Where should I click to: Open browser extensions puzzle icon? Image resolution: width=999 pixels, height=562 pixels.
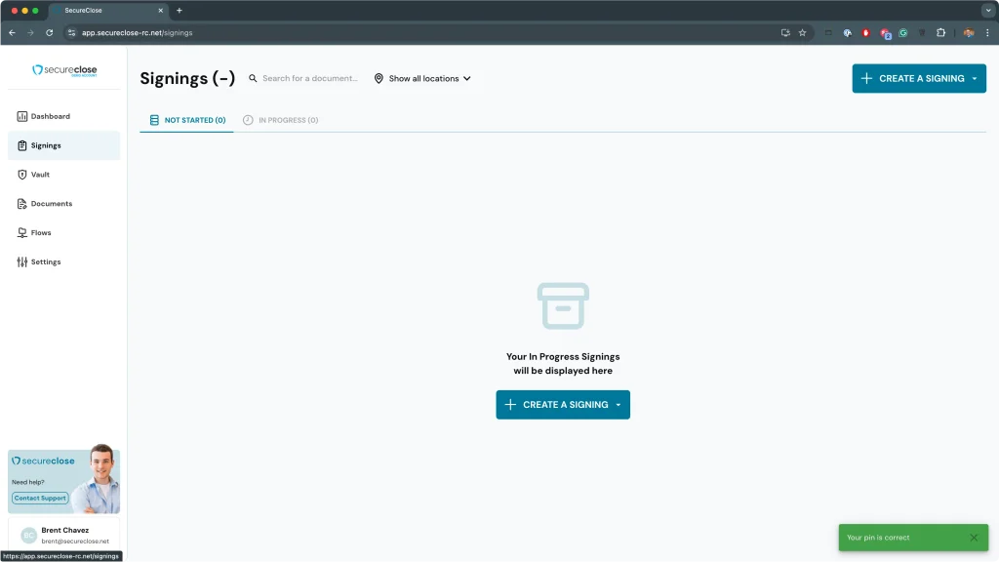point(940,32)
